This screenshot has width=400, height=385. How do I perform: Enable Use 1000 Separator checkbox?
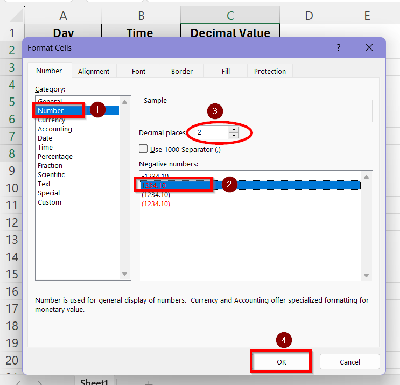point(143,149)
